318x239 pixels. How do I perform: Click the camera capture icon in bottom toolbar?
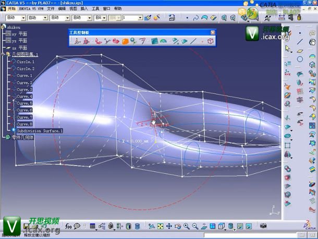(x=263, y=226)
